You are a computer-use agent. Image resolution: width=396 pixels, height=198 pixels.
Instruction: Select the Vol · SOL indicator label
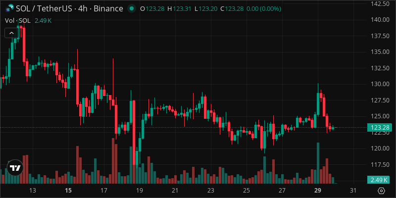[18, 21]
